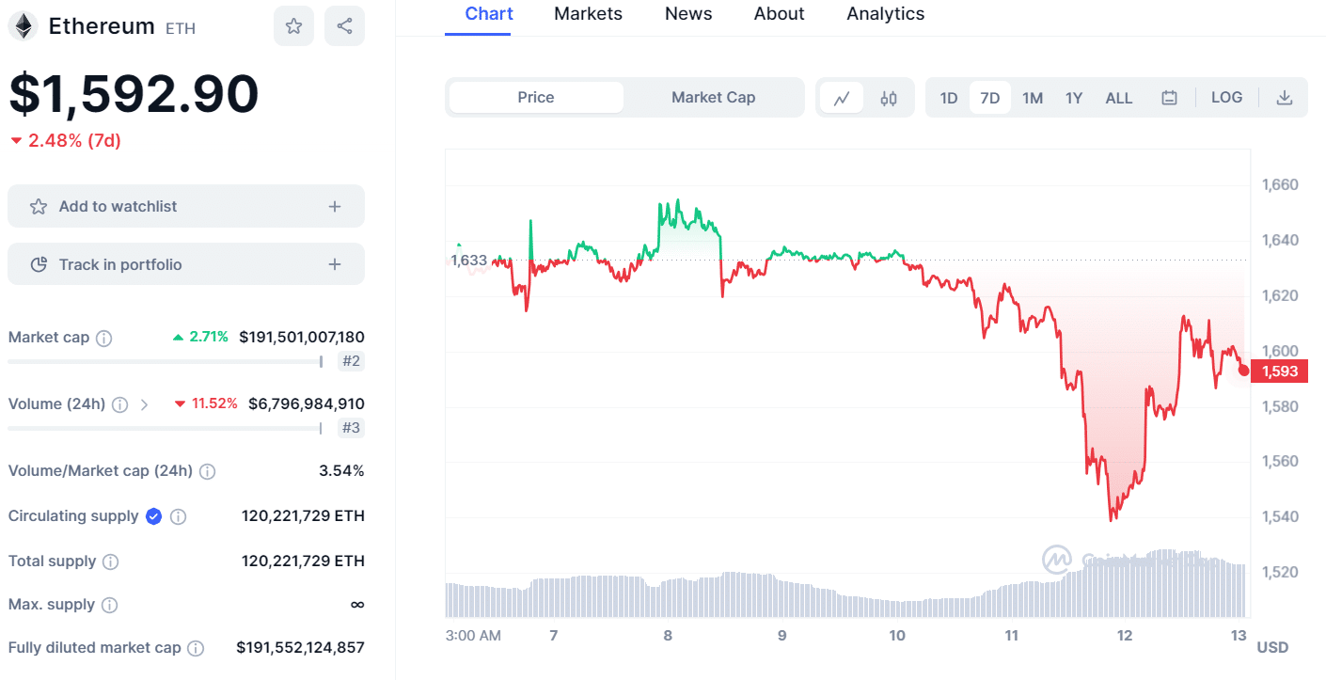
Task: Click the 3.54% volume ratio value
Action: click(342, 471)
